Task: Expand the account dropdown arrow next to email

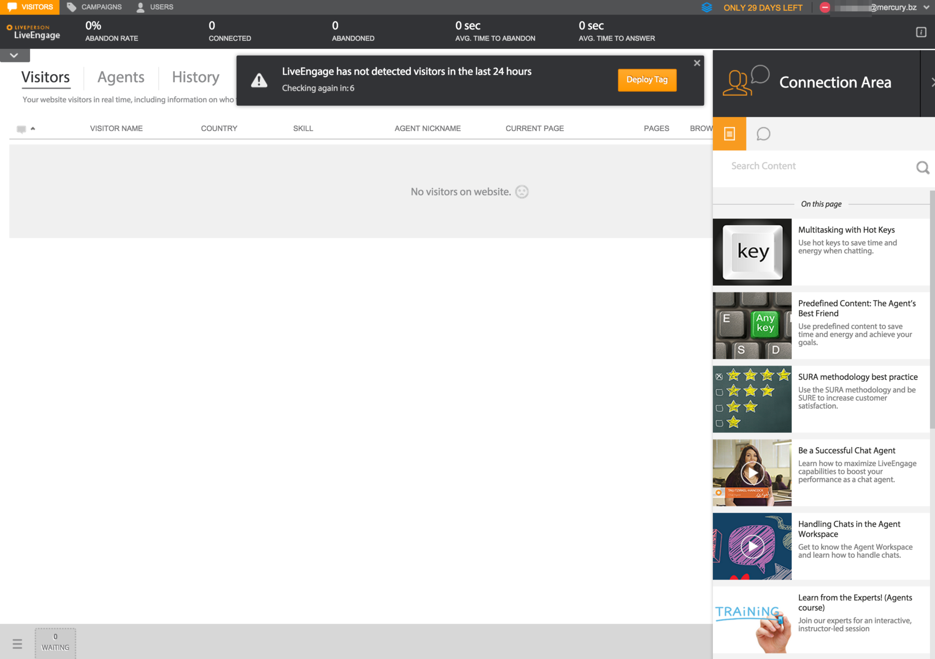Action: (926, 7)
